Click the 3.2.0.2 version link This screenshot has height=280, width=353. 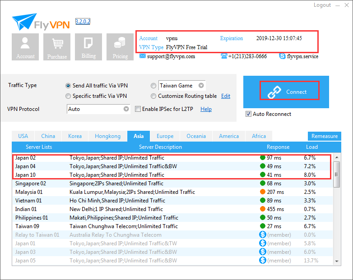[x=83, y=21]
